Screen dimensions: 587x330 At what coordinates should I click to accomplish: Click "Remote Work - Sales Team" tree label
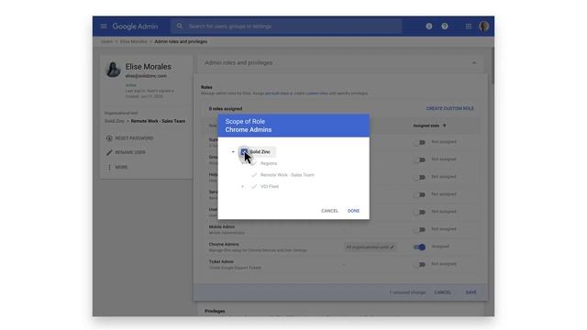pos(287,175)
